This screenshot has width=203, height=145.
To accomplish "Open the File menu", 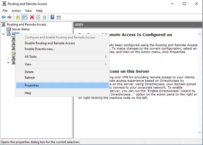I will (x=5, y=11).
